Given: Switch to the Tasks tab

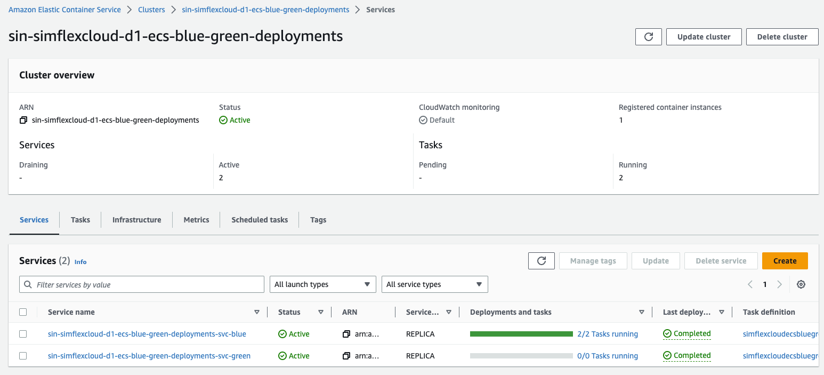Looking at the screenshot, I should pos(80,220).
